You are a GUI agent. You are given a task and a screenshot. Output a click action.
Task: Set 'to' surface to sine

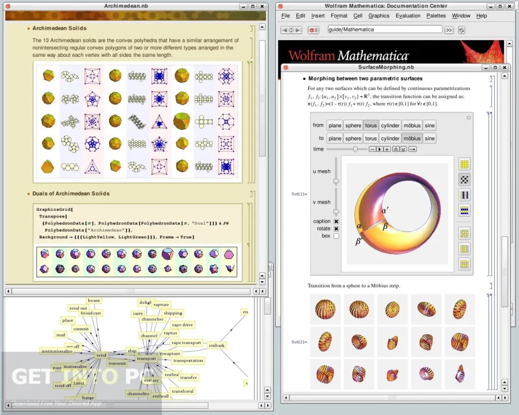click(x=430, y=138)
